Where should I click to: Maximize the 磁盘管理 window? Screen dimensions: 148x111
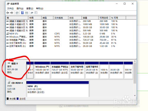tap(125, 4)
